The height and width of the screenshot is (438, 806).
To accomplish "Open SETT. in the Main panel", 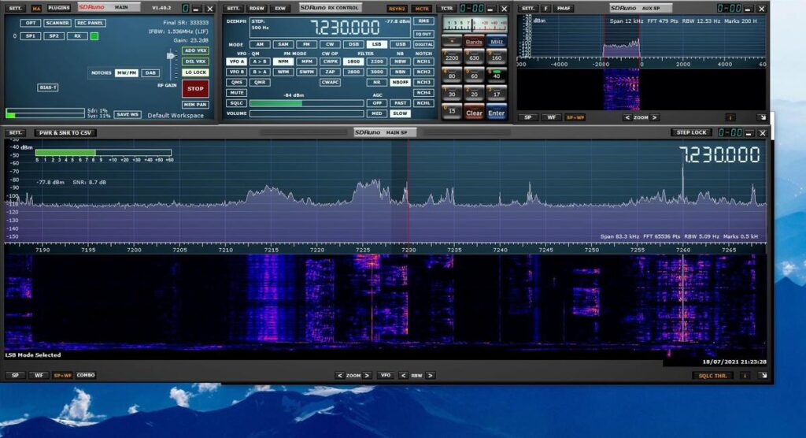I will pyautogui.click(x=16, y=8).
